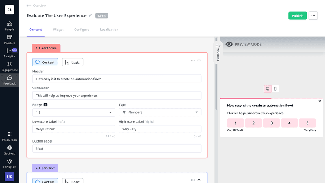Open Configure gear in sidebar
This screenshot has height=183, width=325.
click(9, 164)
